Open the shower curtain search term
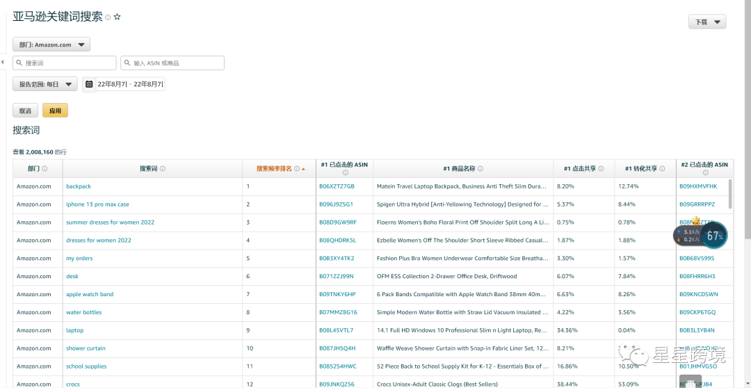The height and width of the screenshot is (388, 751). click(86, 348)
